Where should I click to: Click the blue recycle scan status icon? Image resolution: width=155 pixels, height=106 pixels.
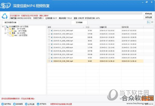coord(5,16)
